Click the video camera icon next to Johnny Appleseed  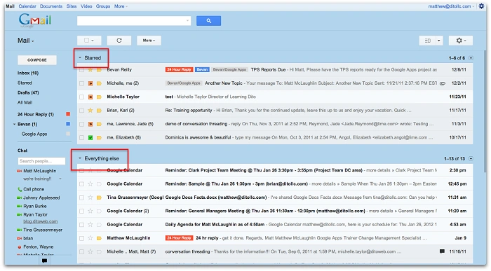point(19,198)
